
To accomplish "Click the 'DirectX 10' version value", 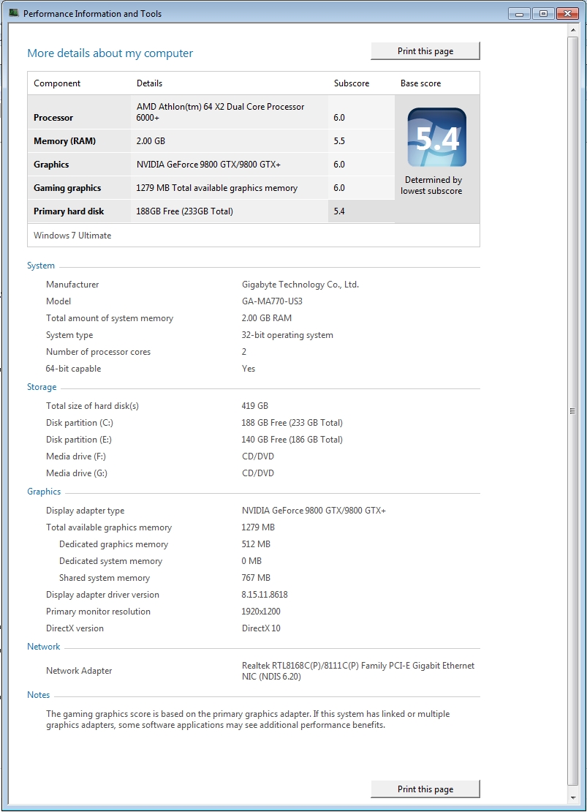I will click(x=261, y=628).
